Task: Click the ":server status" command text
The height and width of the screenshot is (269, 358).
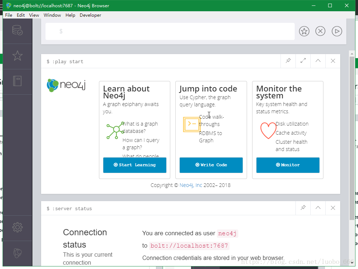Action: pos(72,208)
